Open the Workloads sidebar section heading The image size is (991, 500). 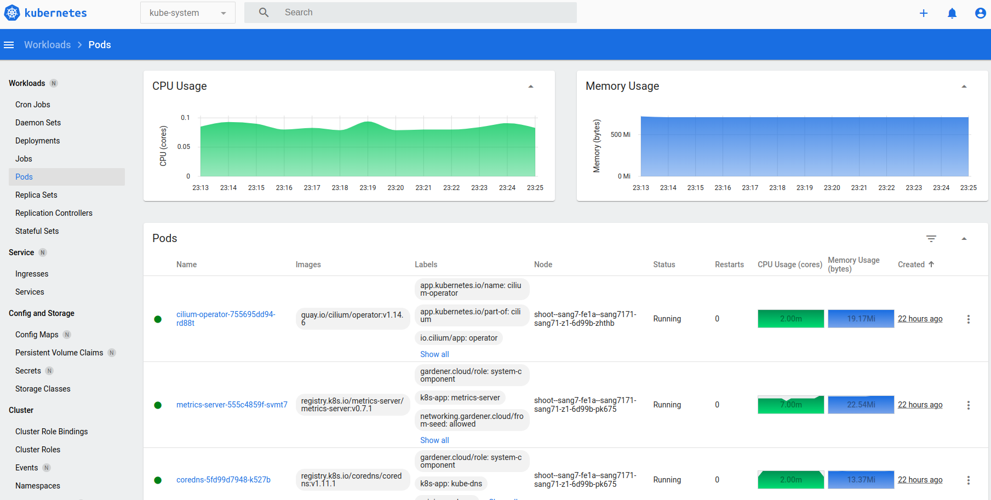tap(27, 83)
